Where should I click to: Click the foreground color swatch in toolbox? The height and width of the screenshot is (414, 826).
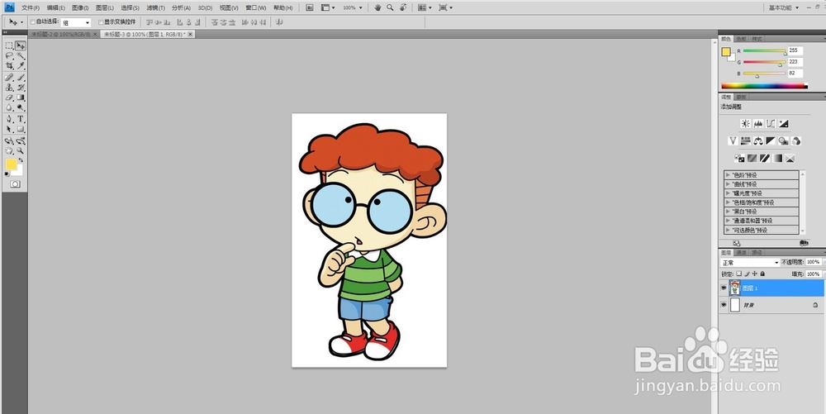11,164
